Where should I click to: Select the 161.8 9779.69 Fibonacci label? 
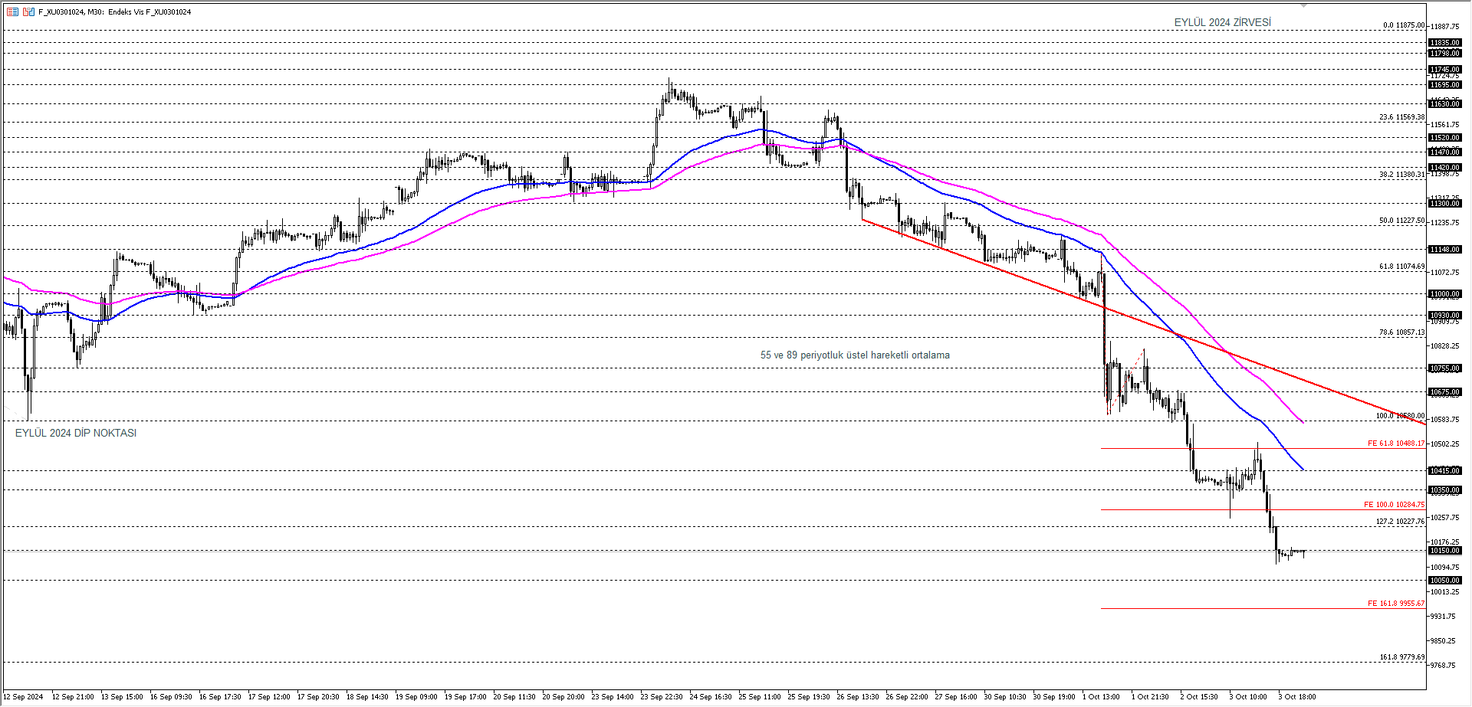click(x=1402, y=657)
